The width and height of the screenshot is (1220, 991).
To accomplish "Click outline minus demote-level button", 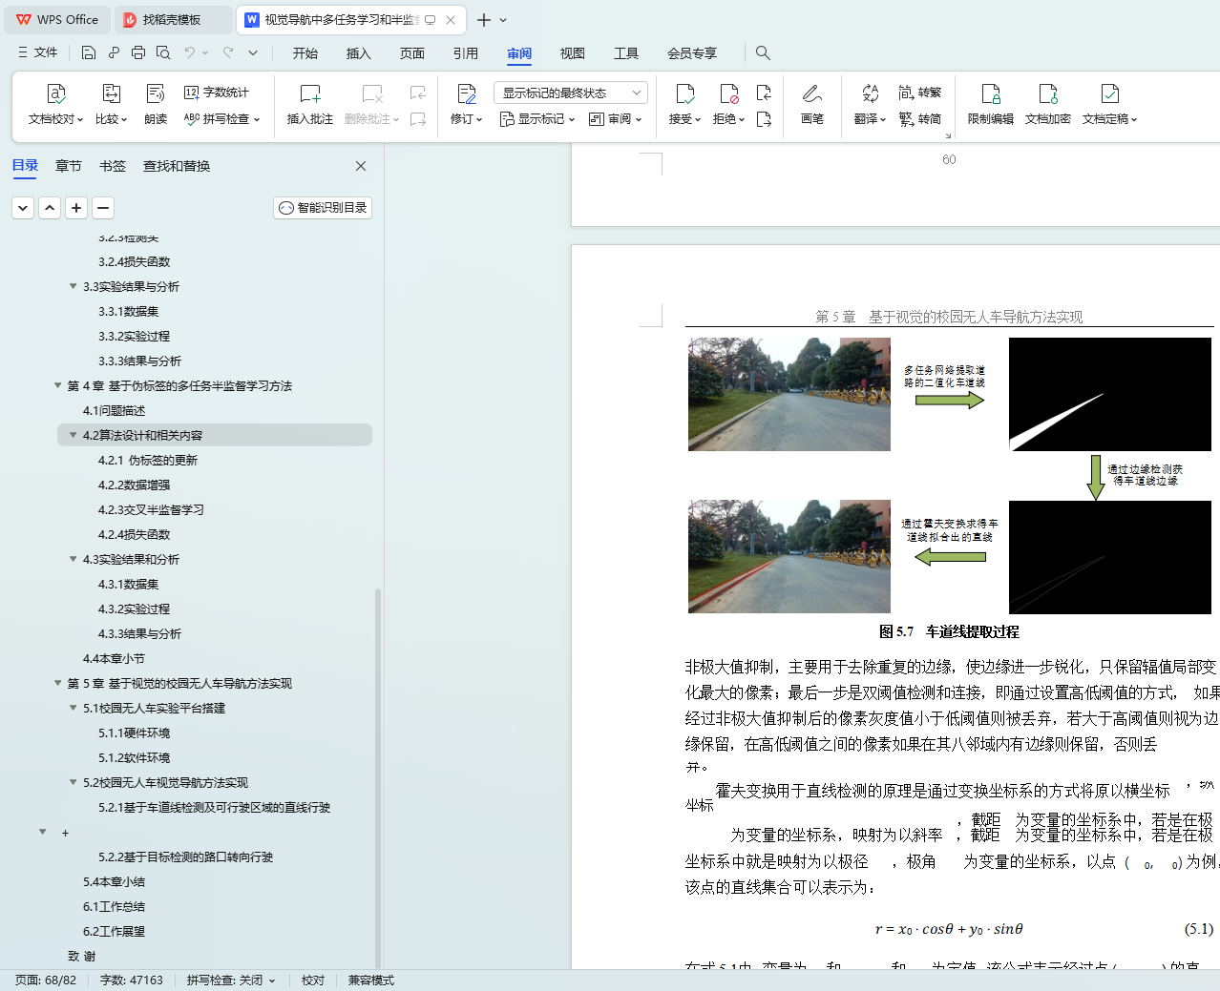I will 103,207.
